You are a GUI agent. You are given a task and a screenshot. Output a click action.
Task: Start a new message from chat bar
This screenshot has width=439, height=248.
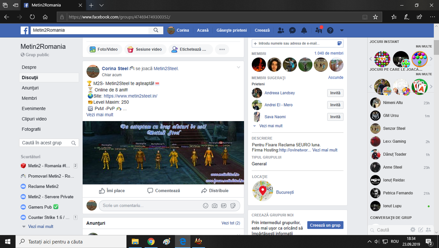pyautogui.click(x=420, y=229)
